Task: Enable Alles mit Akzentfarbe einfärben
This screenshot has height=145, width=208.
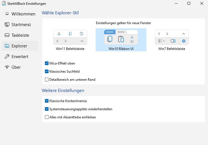Action: (47, 117)
